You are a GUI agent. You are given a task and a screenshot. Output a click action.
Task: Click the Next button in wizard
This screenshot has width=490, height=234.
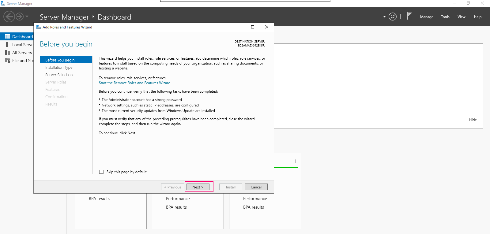click(x=198, y=187)
